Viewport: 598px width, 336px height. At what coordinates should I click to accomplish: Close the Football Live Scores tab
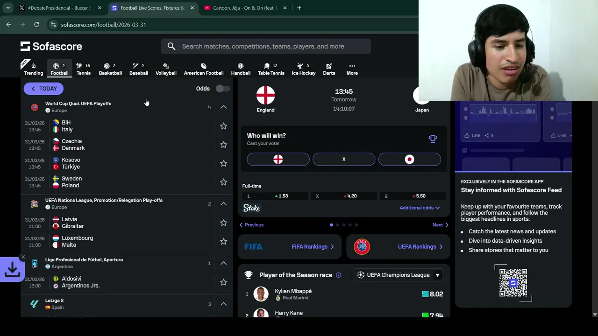[193, 8]
